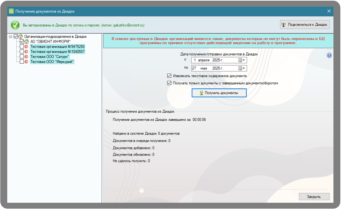Check the Тестовая организация №9475250 checkbox

pyautogui.click(x=22, y=46)
